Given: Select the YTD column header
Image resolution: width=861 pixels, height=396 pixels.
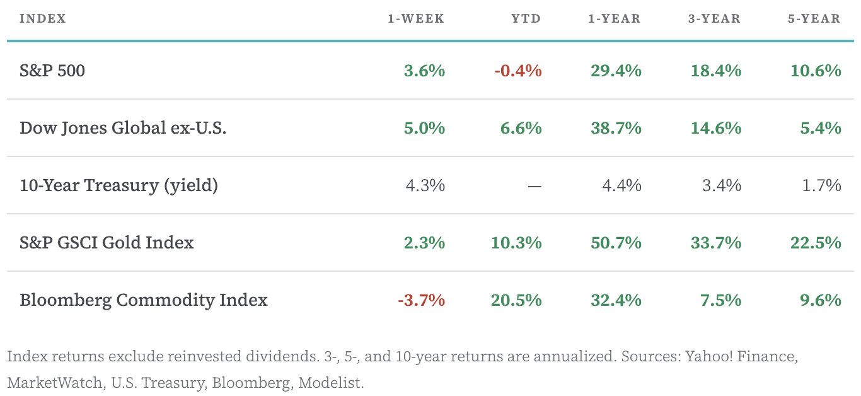Looking at the screenshot, I should click(x=526, y=19).
